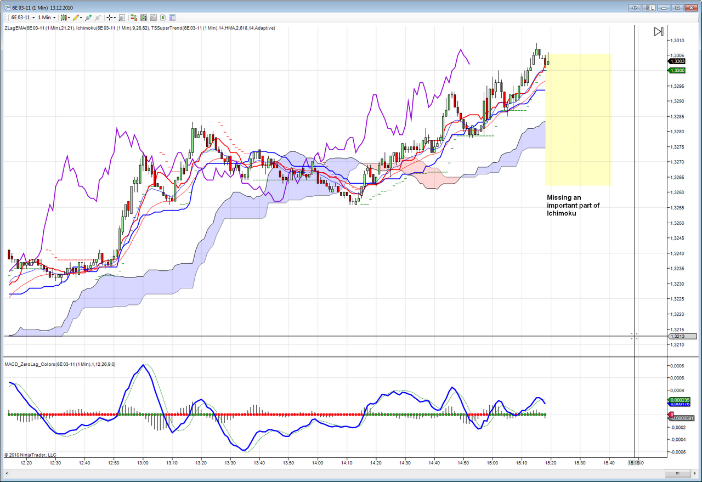Click the double-arrow button in the title bar
The width and height of the screenshot is (702, 482).
636,8
